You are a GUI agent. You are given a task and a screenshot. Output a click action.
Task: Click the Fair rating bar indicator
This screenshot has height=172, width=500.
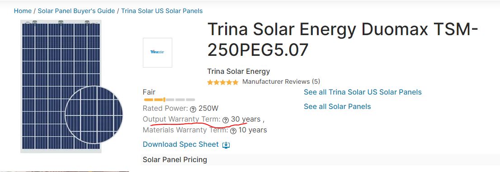click(170, 100)
